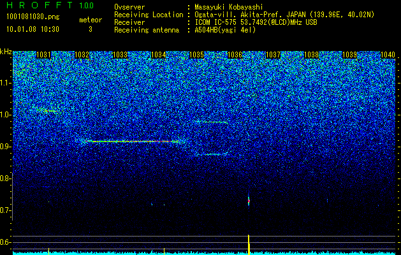Click the tall yellow spike in the power graph
This screenshot has height=255, width=401.
point(249,245)
